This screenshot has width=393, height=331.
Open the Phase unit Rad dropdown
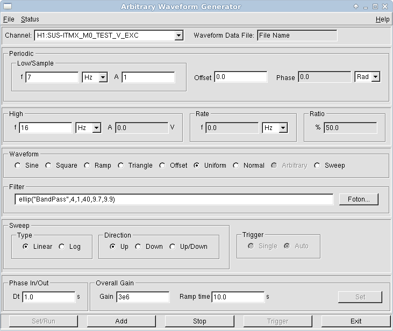point(375,77)
